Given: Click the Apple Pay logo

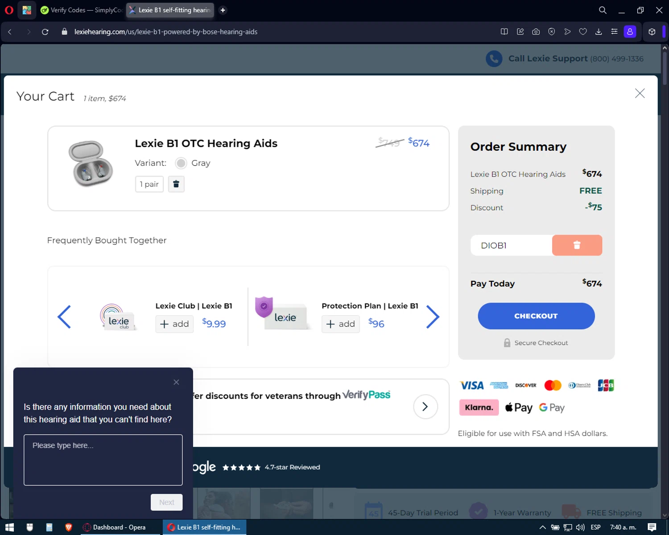Looking at the screenshot, I should pyautogui.click(x=519, y=407).
